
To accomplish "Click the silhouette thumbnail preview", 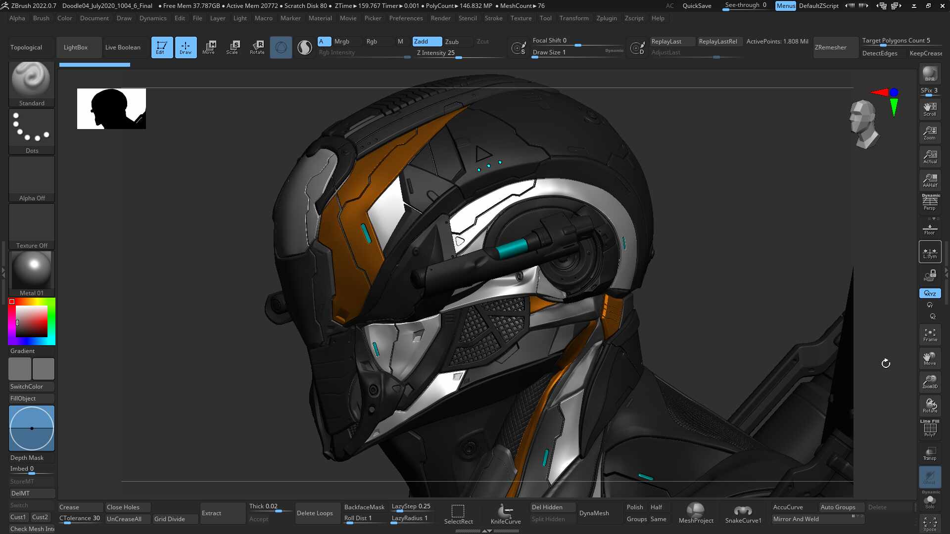I will pos(111,109).
